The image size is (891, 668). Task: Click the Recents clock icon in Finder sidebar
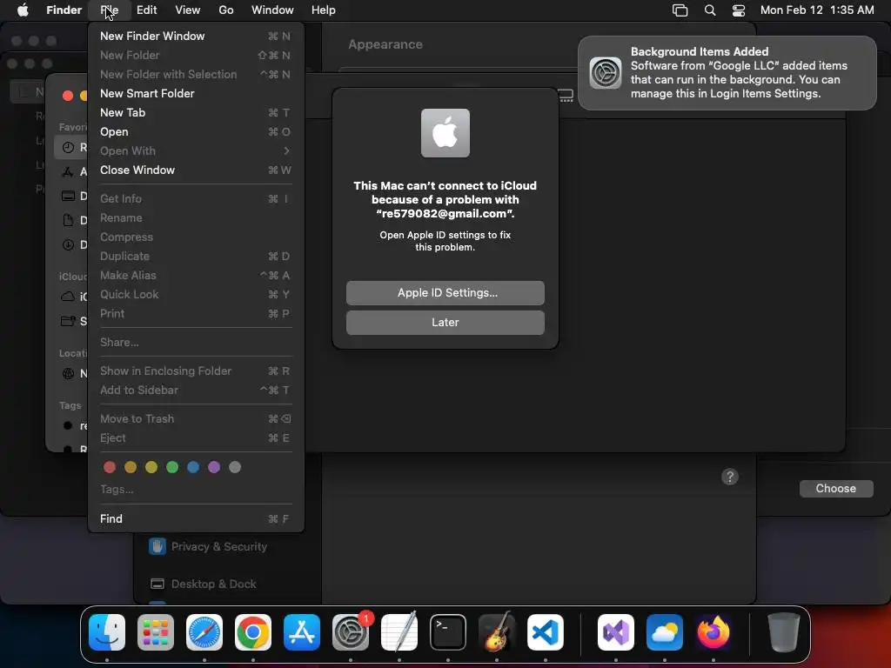click(x=68, y=147)
